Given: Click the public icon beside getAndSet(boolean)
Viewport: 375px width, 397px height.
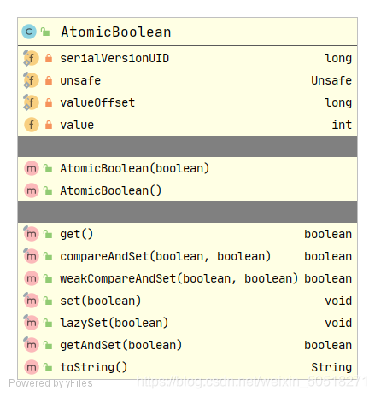Looking at the screenshot, I should tap(48, 345).
